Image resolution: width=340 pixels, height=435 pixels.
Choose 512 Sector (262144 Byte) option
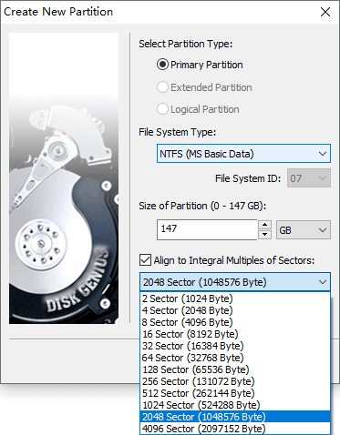pos(235,393)
